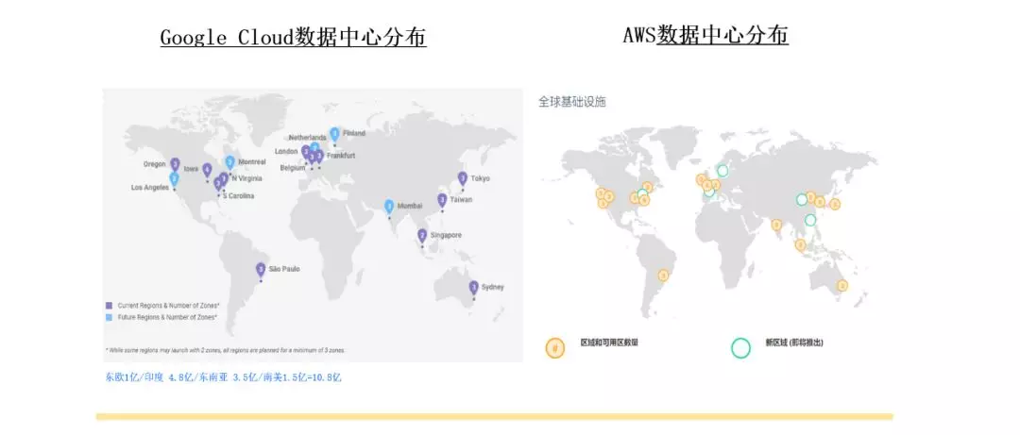This screenshot has height=435, width=1020.
Task: Click the 'Google Cloud数据中心分布' heading
Action: click(294, 38)
